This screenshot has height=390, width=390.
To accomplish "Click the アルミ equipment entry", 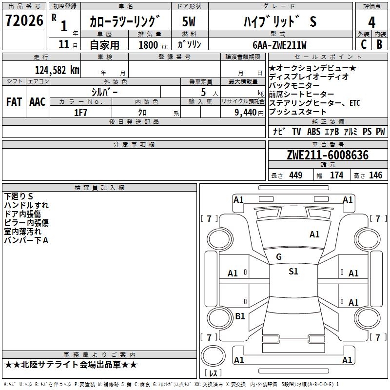I will coord(351,132).
